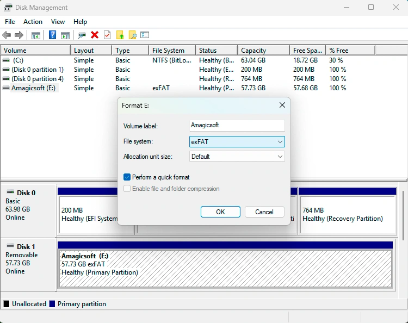Screen dimensions: 408x323
Task: Click the red X Delete icon
Action: click(x=95, y=35)
